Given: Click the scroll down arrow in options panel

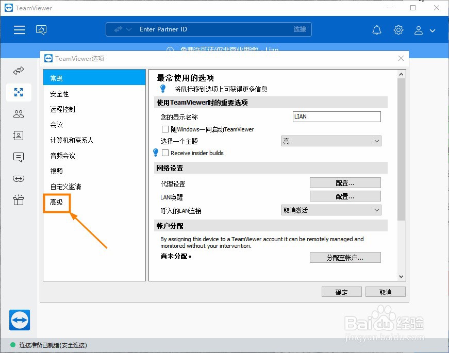Looking at the screenshot, I should click(401, 276).
